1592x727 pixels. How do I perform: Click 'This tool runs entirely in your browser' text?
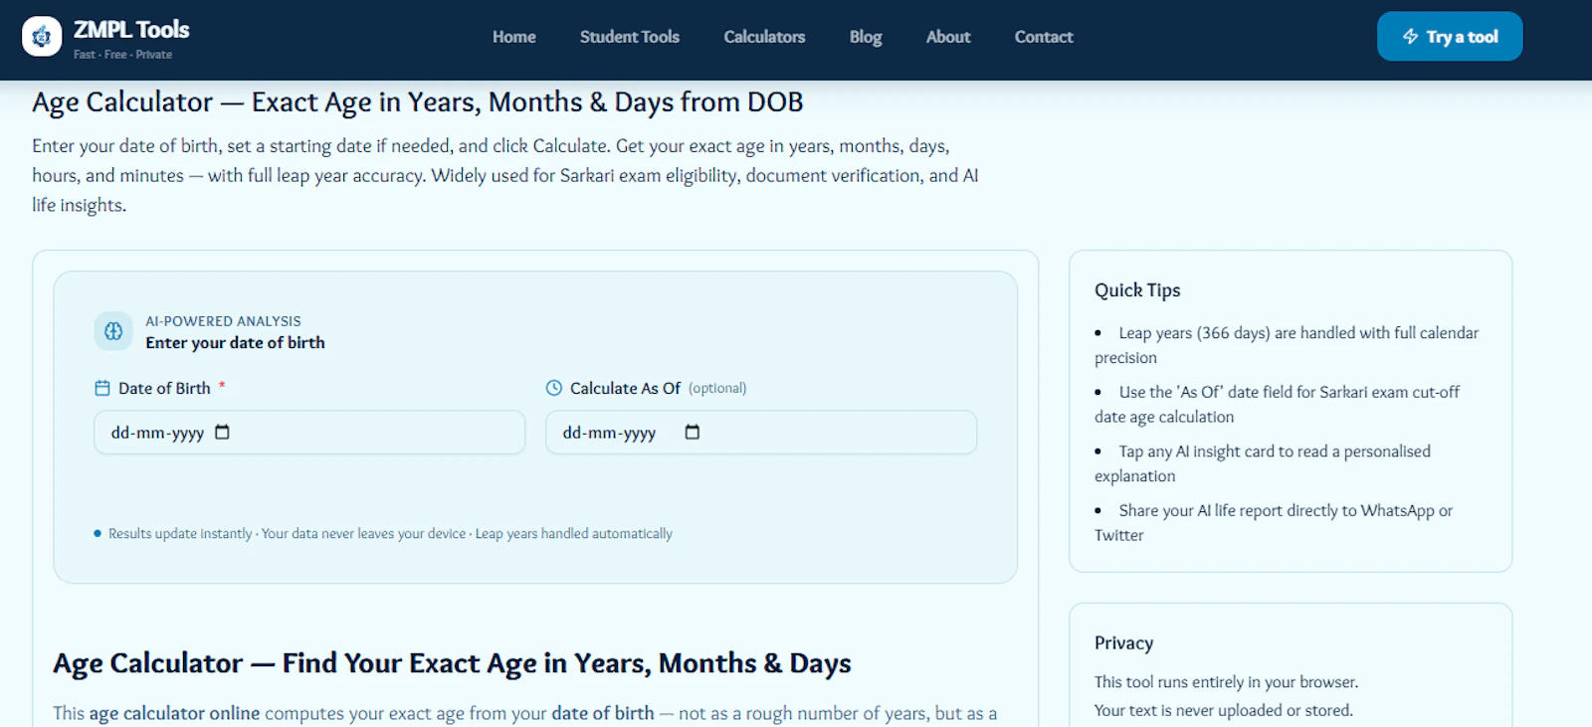[x=1226, y=682]
